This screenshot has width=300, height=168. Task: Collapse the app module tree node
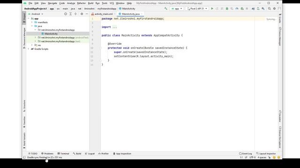(x=29, y=19)
